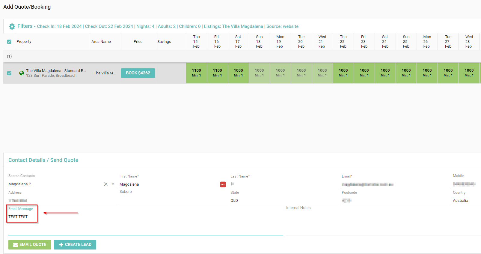481x254 pixels.
Task: Open The Villa Magdalena - Standard R... listing
Action: [x=56, y=71]
